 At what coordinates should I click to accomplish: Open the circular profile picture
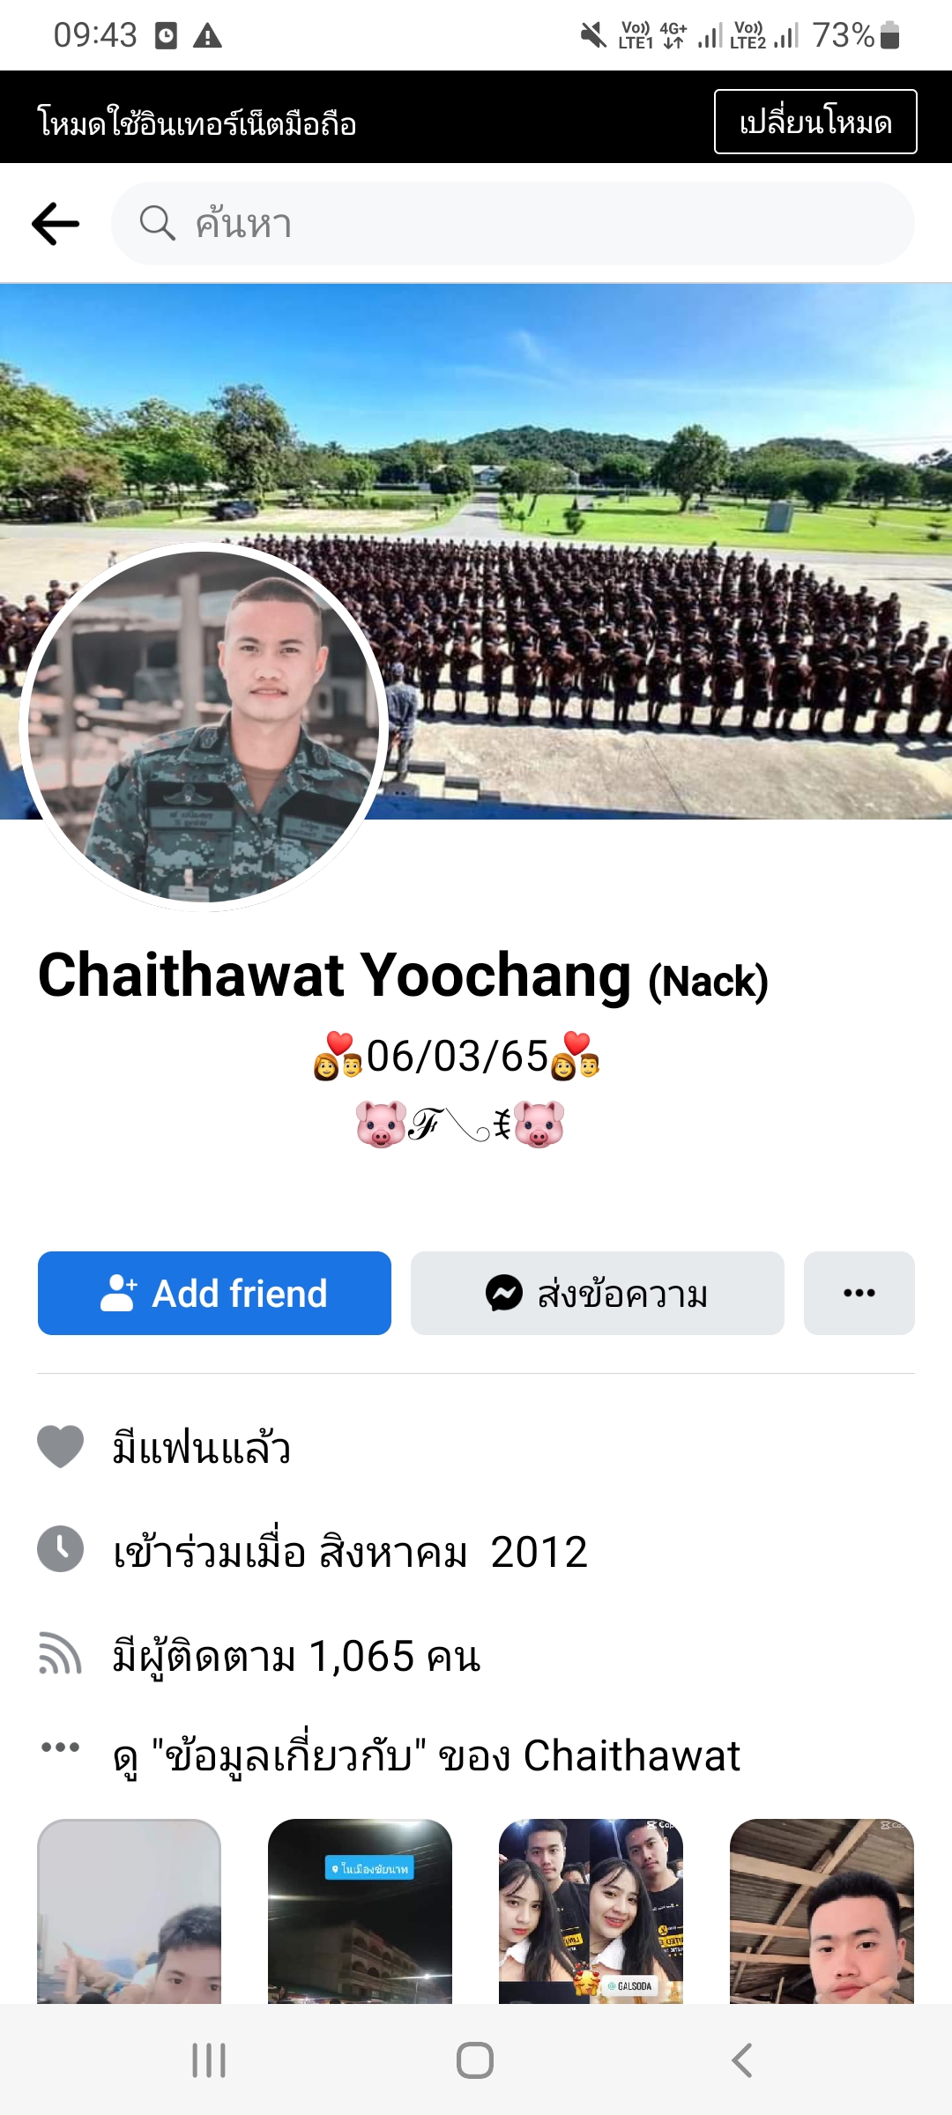[204, 727]
